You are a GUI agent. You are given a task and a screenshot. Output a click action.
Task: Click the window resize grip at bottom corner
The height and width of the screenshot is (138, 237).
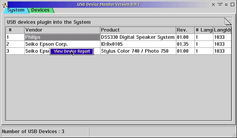click(234, 135)
